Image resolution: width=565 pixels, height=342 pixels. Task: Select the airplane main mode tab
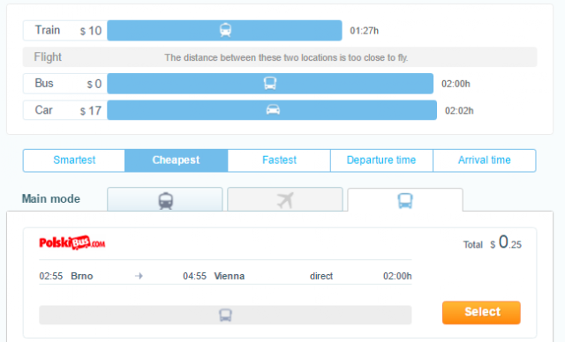[x=285, y=199]
